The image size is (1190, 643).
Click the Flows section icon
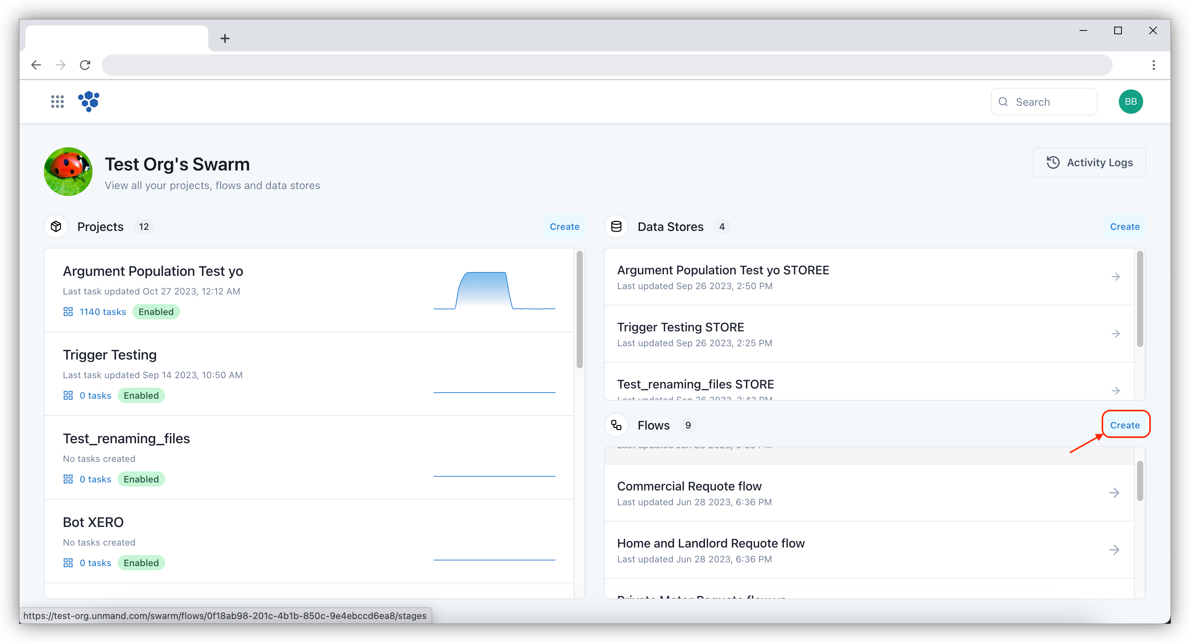(x=616, y=425)
